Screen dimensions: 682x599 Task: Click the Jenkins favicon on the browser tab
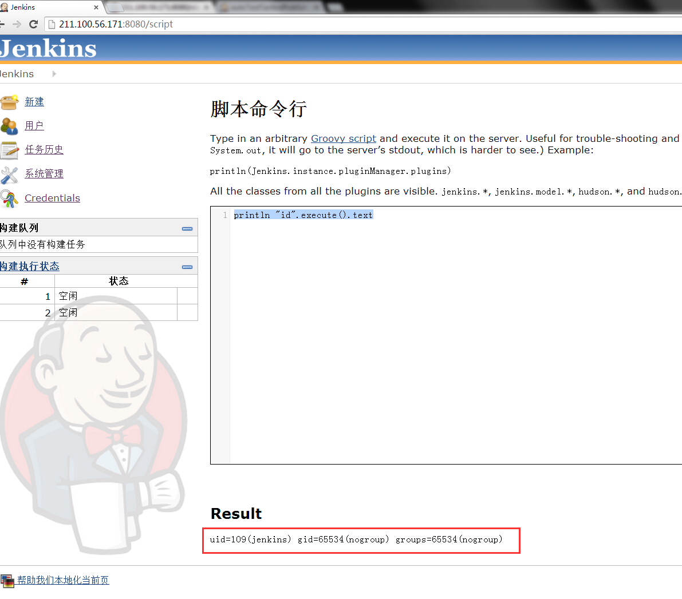click(x=4, y=7)
